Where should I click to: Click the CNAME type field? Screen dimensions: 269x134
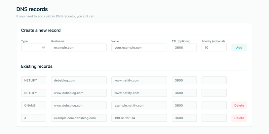click(34, 106)
